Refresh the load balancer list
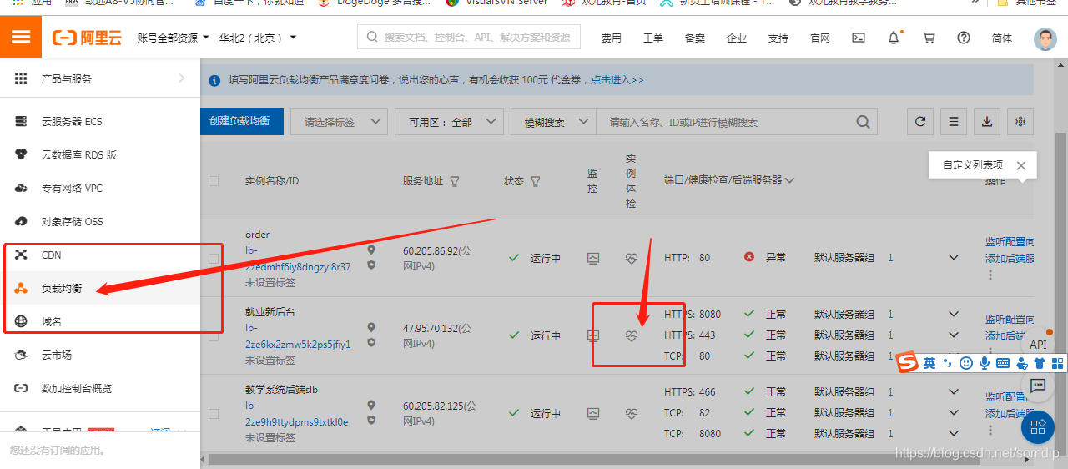The width and height of the screenshot is (1068, 469). [920, 122]
